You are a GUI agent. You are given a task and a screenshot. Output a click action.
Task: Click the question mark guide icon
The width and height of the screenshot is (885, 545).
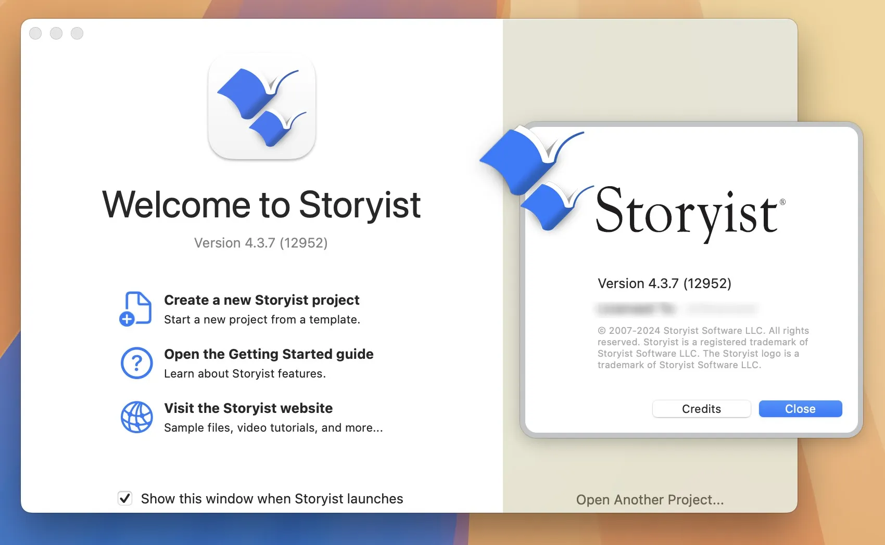pos(136,363)
